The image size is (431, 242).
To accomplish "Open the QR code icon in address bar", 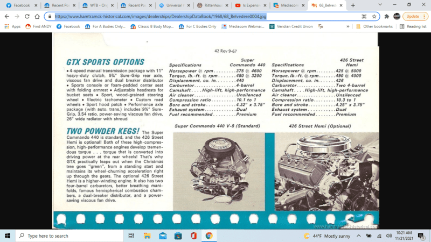I will coord(364,17).
